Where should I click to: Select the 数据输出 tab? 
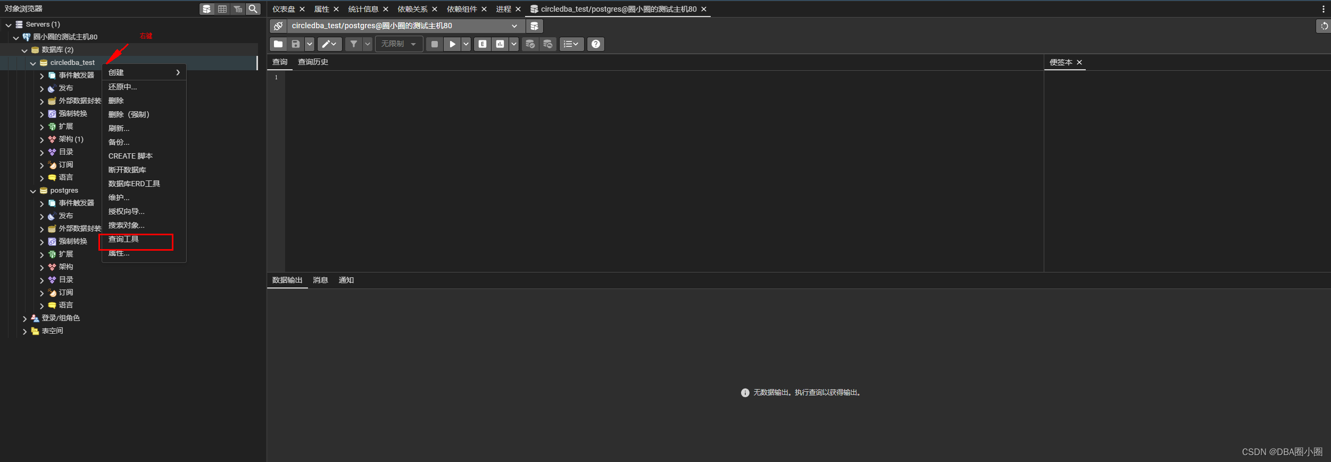click(287, 280)
